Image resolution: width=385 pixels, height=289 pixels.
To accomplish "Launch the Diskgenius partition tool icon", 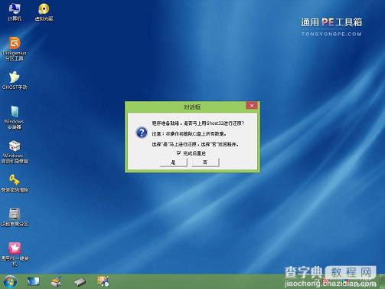I will [15, 48].
